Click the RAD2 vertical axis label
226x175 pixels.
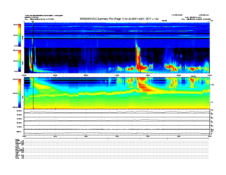(23, 37)
